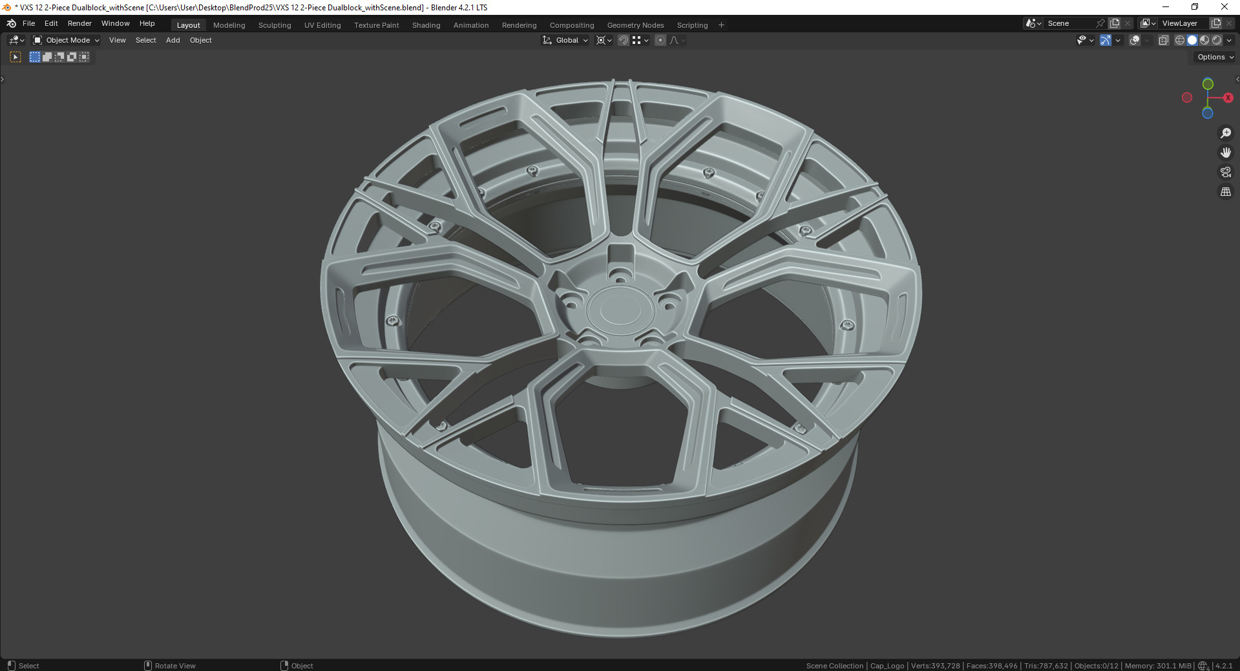Click the blue Z axis gizmo circle

pos(1207,113)
